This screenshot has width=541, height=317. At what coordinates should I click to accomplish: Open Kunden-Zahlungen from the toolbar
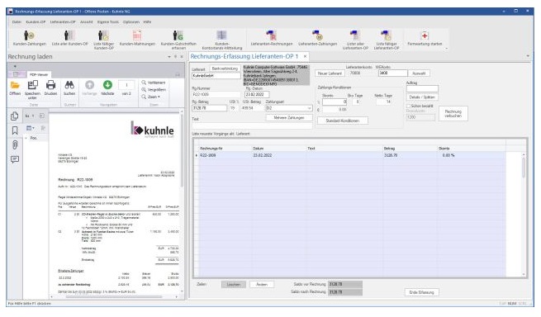(x=30, y=39)
